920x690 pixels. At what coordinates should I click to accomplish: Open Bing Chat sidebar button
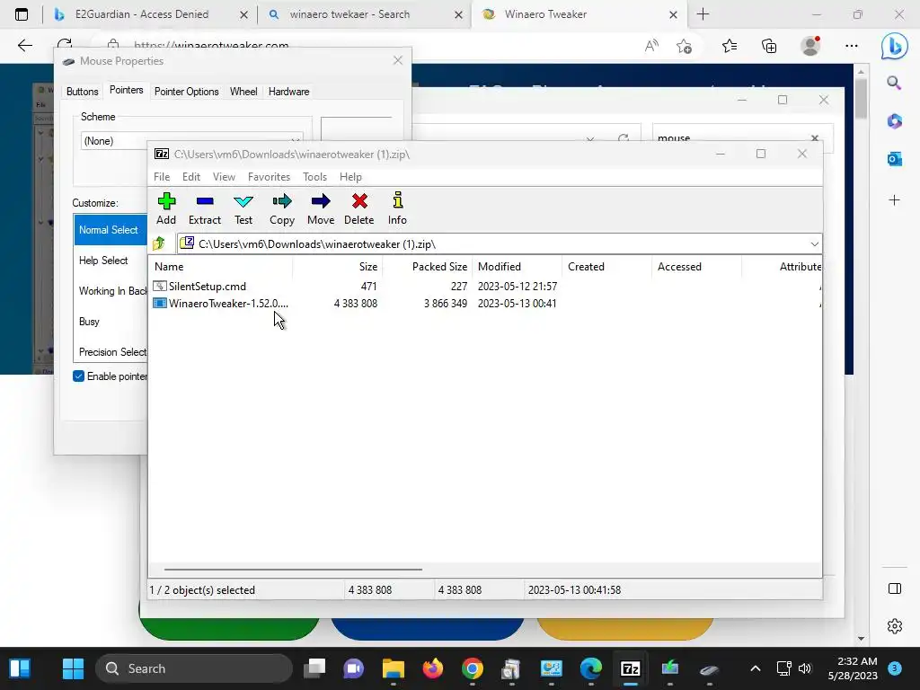[894, 46]
